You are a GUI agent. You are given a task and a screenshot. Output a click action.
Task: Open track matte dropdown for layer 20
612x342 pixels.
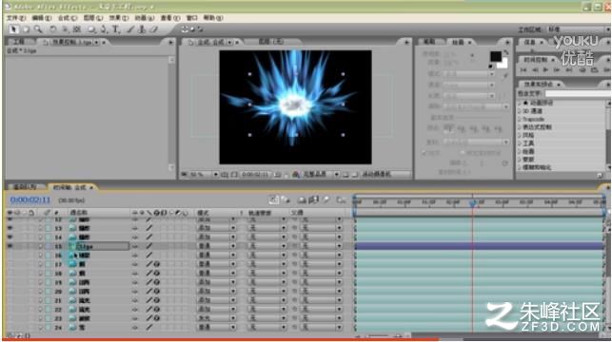(x=267, y=292)
